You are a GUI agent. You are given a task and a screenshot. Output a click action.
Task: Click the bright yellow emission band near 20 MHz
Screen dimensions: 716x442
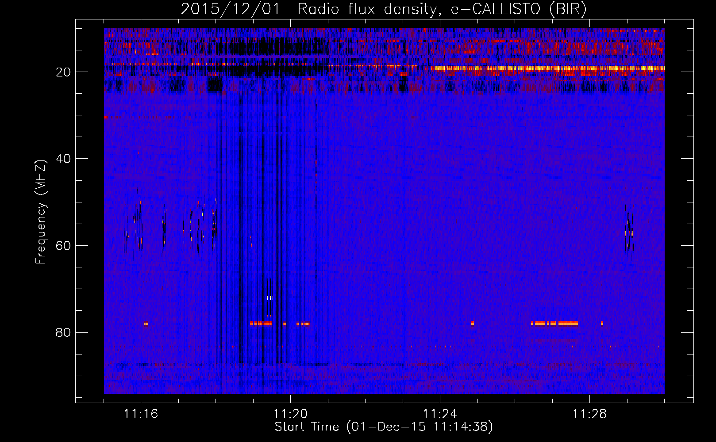click(549, 69)
